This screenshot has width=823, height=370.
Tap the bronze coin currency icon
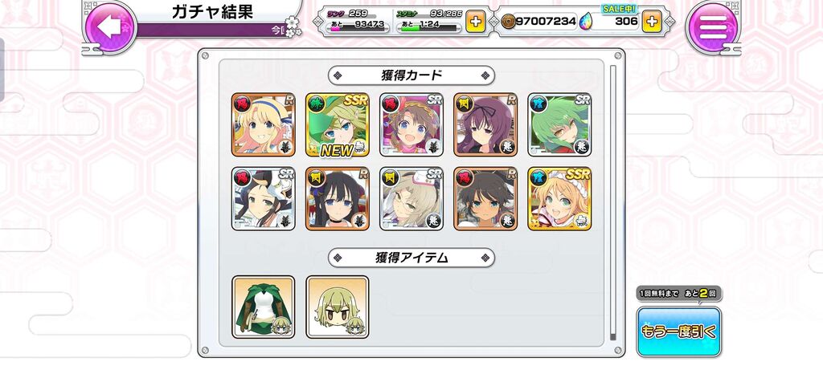(x=508, y=22)
